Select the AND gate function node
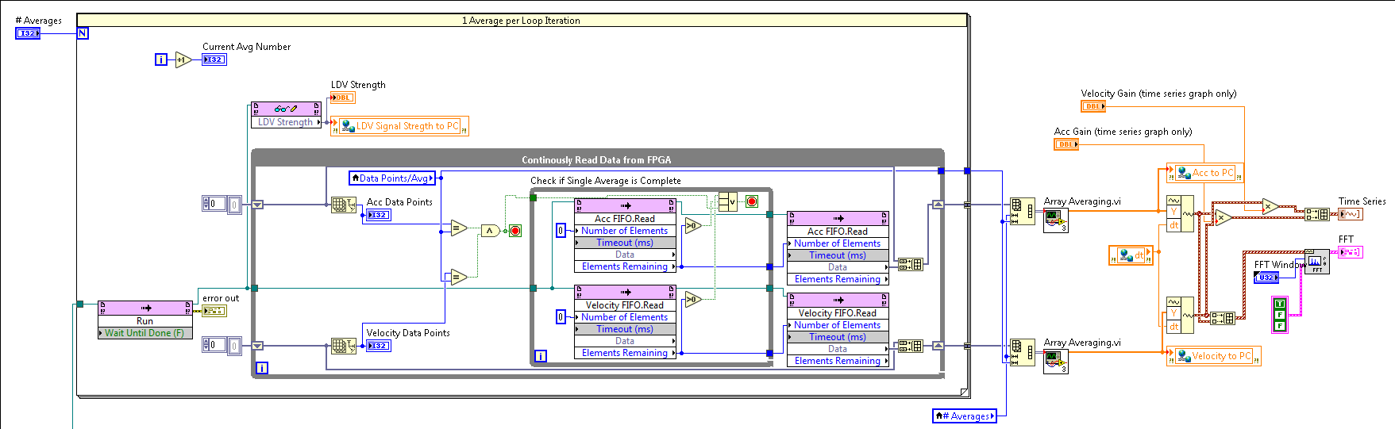Image resolution: width=1395 pixels, height=429 pixels. tap(490, 231)
